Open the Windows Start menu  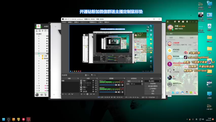pos(4,119)
